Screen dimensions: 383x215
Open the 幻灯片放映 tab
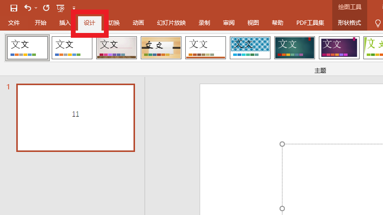coord(171,23)
